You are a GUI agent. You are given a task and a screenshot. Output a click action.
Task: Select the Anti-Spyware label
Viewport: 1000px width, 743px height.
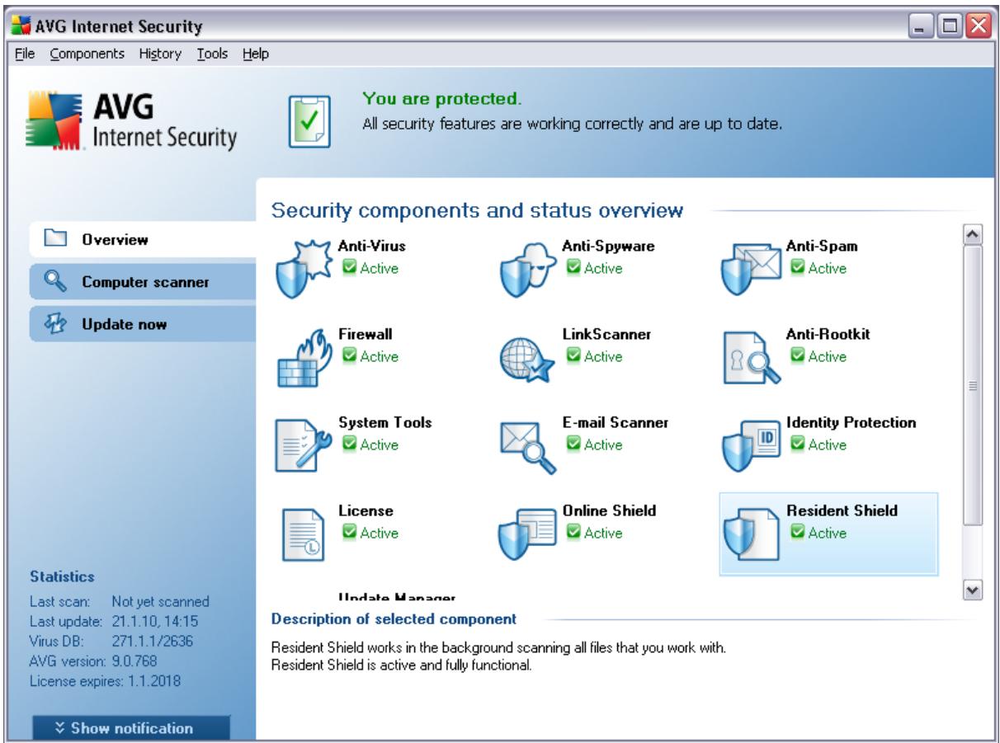coord(608,246)
